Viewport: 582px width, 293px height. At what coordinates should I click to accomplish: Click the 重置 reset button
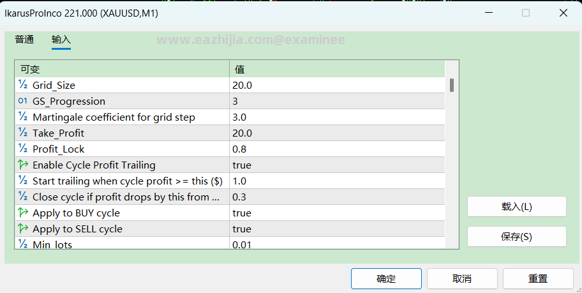pos(538,278)
